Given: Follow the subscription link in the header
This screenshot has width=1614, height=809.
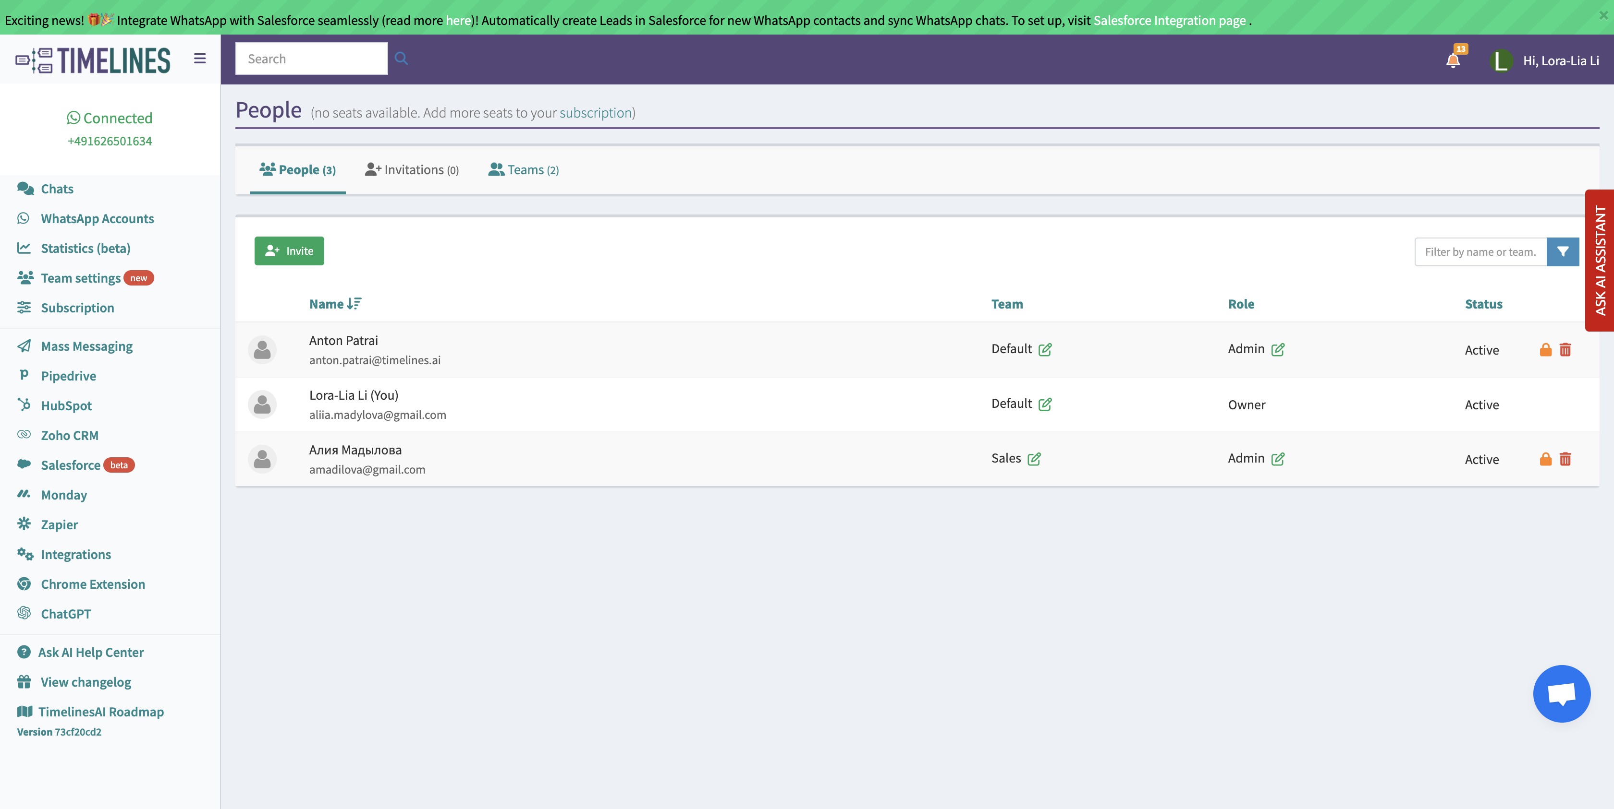Looking at the screenshot, I should (595, 113).
